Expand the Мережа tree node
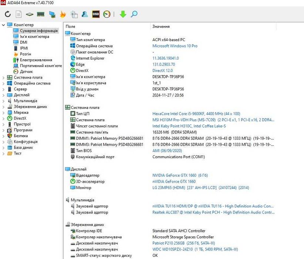The width and height of the screenshot is (304, 259). tap(3, 113)
